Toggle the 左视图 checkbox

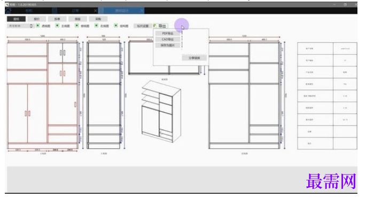click(96, 26)
